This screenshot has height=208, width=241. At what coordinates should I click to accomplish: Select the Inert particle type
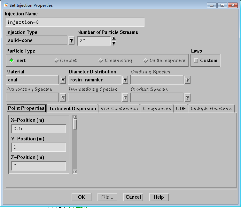click(x=12, y=60)
